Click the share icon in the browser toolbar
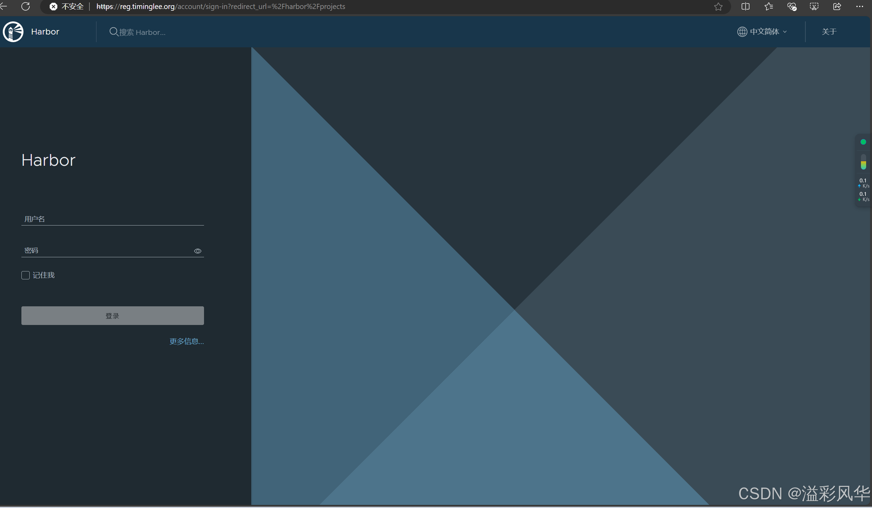This screenshot has width=872, height=508. 837,7
